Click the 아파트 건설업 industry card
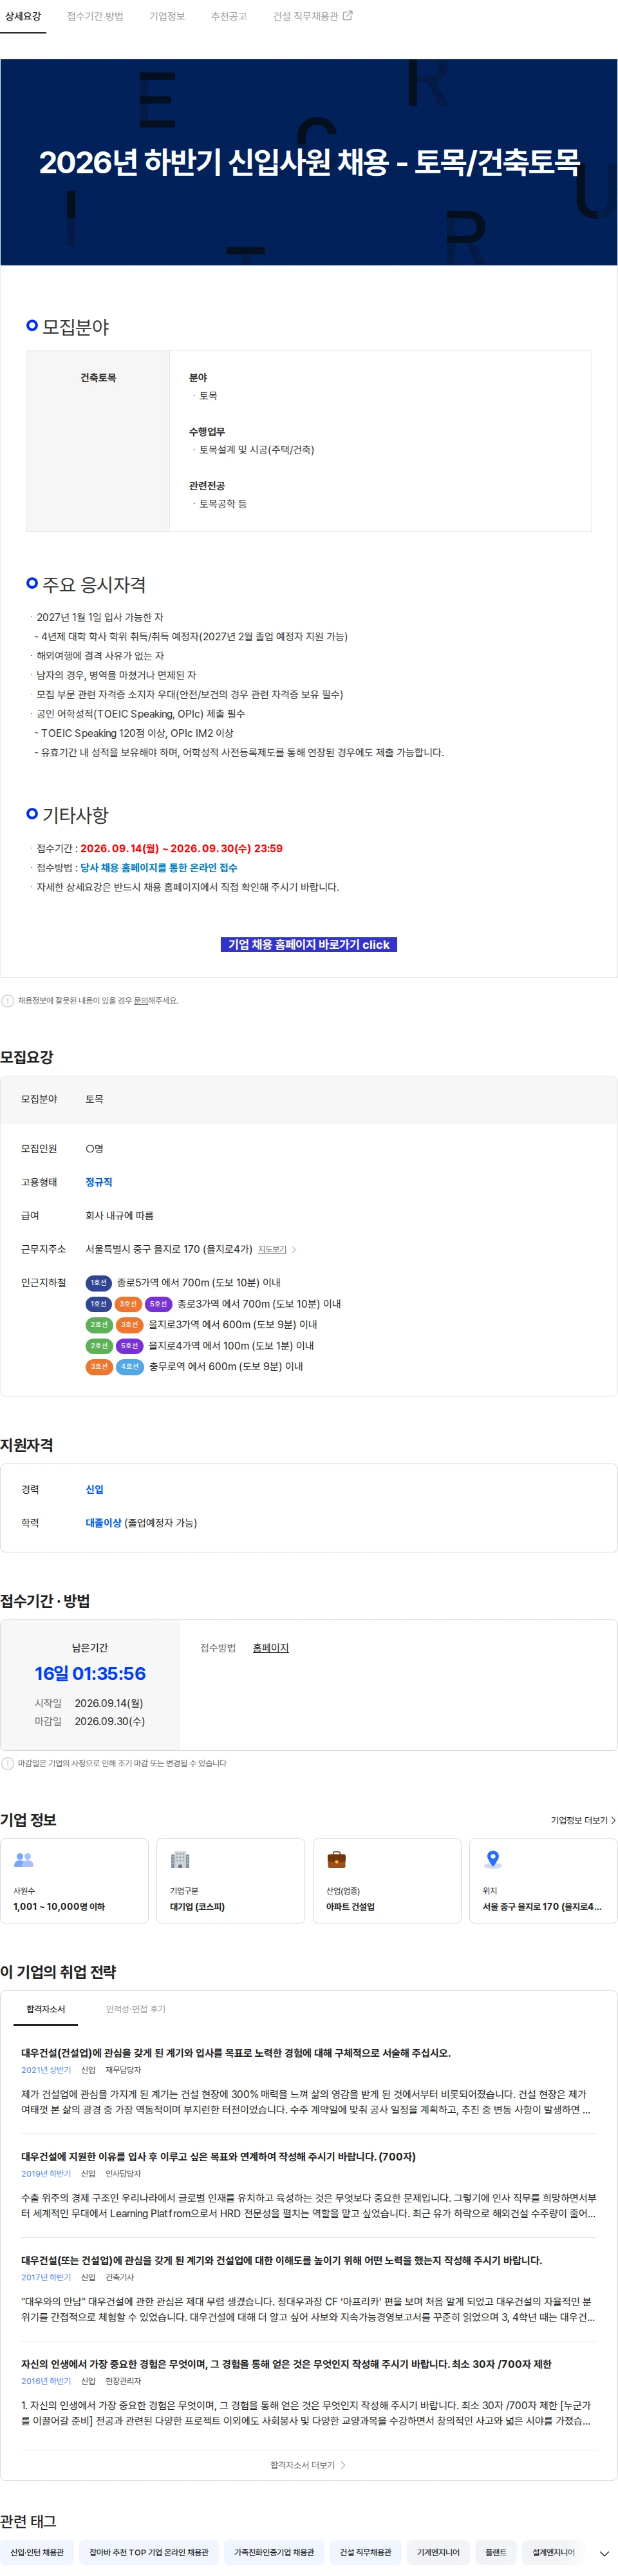The width and height of the screenshot is (618, 2576). 387,1880
